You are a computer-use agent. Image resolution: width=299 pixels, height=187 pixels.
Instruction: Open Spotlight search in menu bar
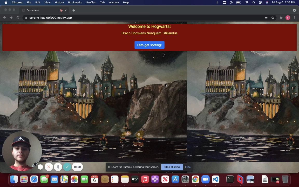[x=254, y=3]
